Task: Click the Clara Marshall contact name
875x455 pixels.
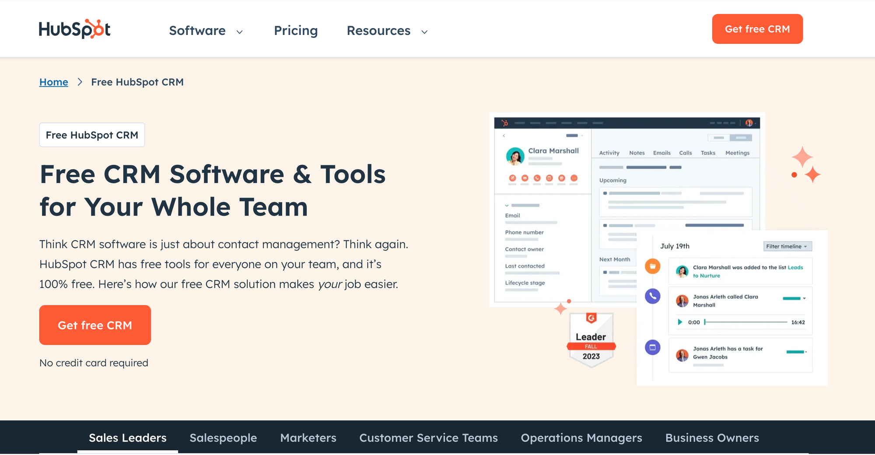Action: click(553, 151)
